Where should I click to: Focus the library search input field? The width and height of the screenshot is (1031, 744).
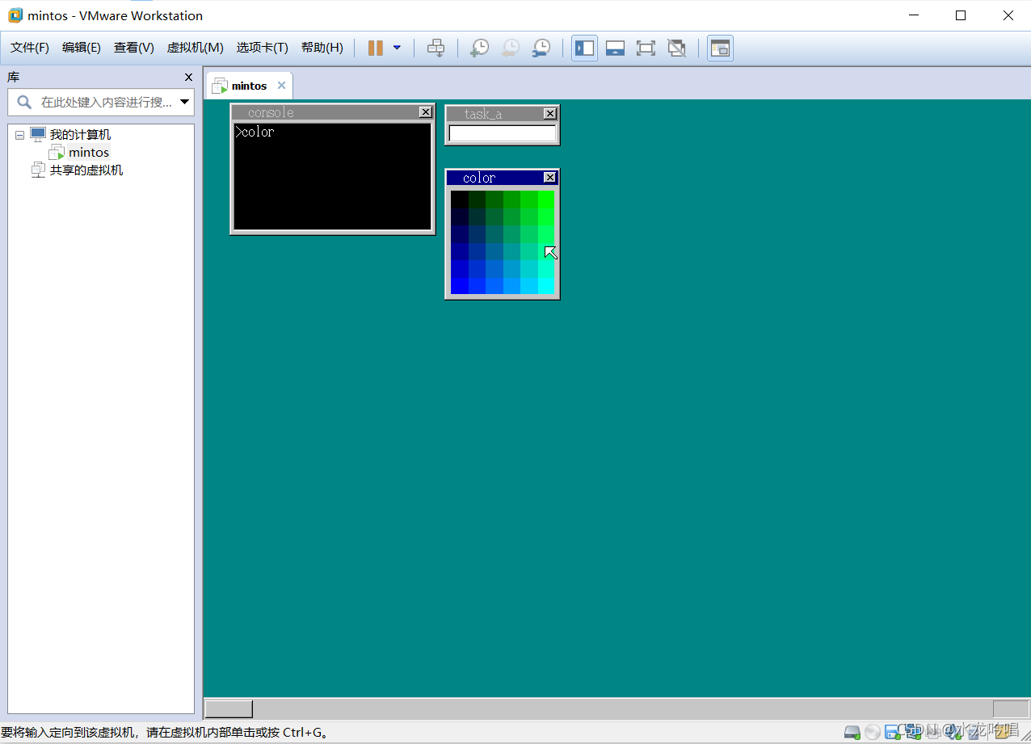(x=101, y=102)
